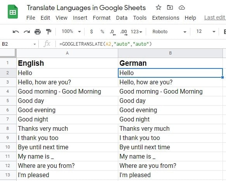Open the File menu
This screenshot has width=226, height=181.
[31, 18]
